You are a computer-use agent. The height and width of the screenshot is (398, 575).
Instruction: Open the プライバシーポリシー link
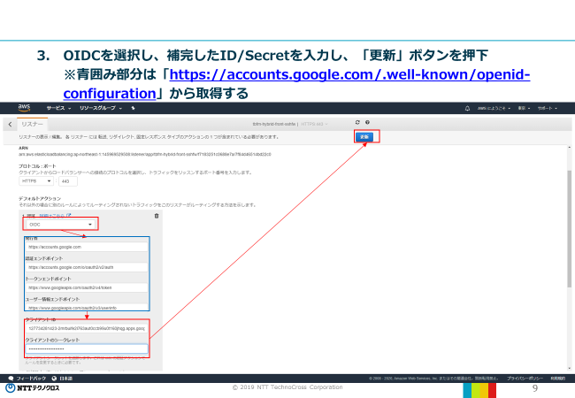pos(525,379)
